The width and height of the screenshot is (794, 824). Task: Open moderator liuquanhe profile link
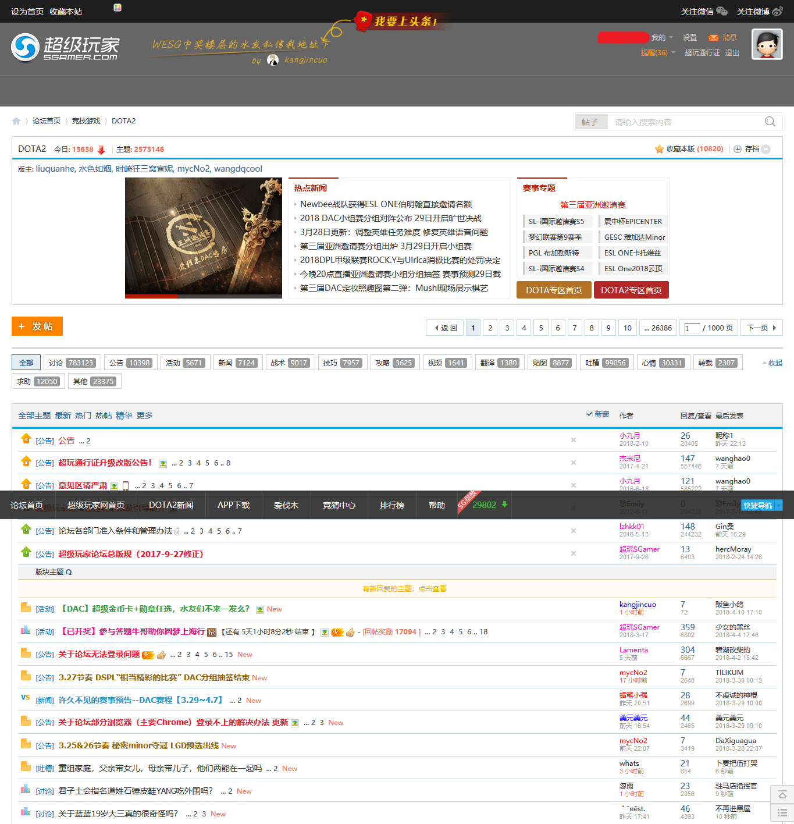55,169
